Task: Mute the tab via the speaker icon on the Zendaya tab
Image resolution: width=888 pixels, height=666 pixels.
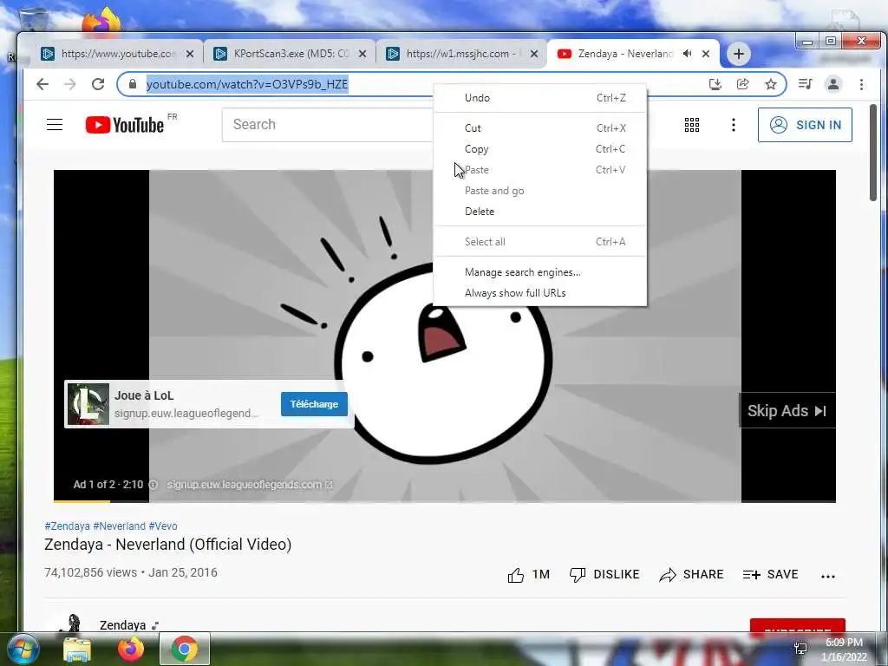Action: point(688,53)
